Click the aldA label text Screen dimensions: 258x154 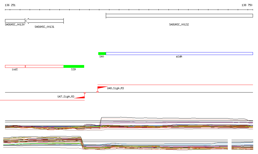pyautogui.click(x=179, y=57)
